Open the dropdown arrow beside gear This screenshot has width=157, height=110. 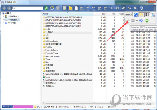137,21
